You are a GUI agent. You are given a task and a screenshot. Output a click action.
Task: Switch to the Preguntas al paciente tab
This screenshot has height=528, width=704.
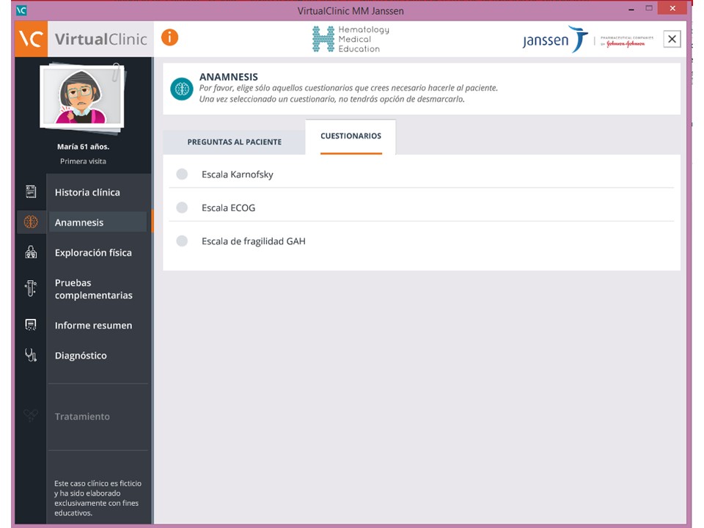(235, 142)
